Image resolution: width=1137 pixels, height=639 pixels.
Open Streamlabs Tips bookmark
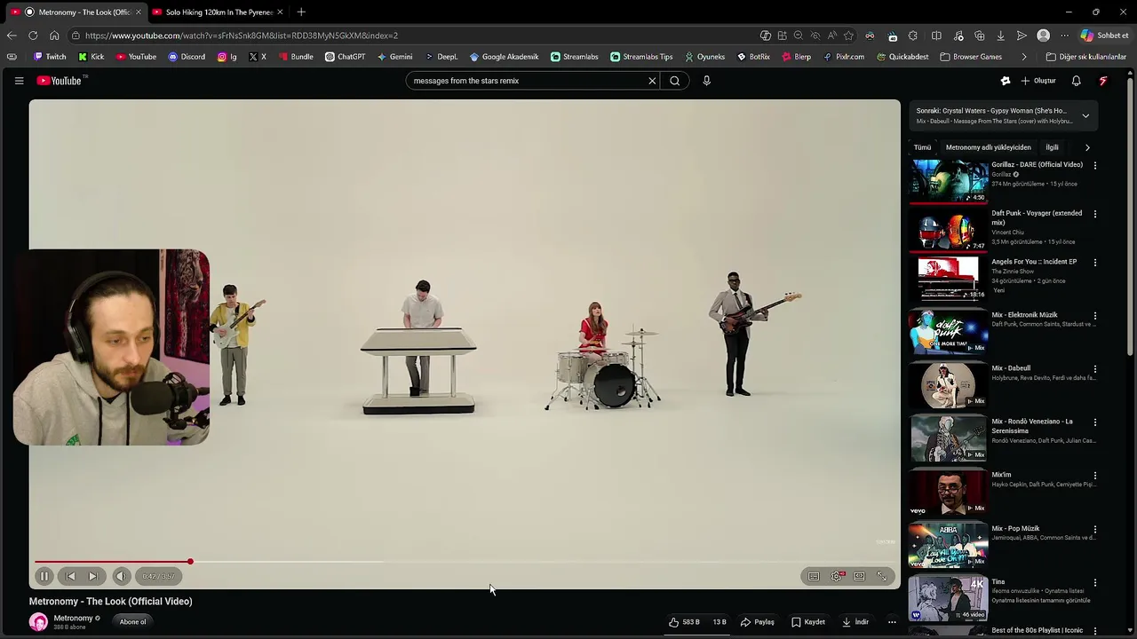click(641, 57)
